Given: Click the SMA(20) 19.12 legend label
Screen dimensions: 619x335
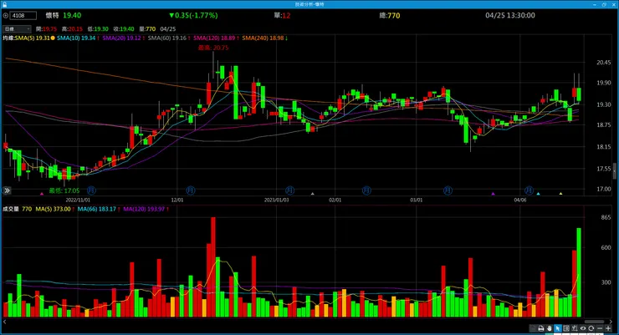Looking at the screenshot, I should pyautogui.click(x=121, y=38).
